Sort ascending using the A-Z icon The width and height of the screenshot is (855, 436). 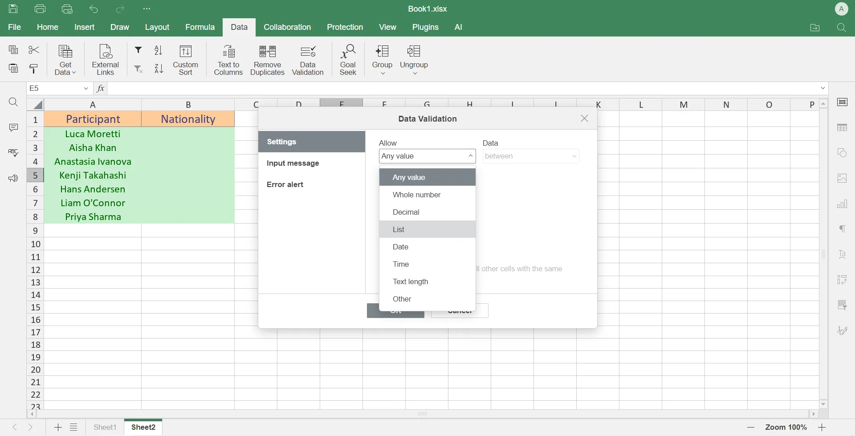(159, 50)
